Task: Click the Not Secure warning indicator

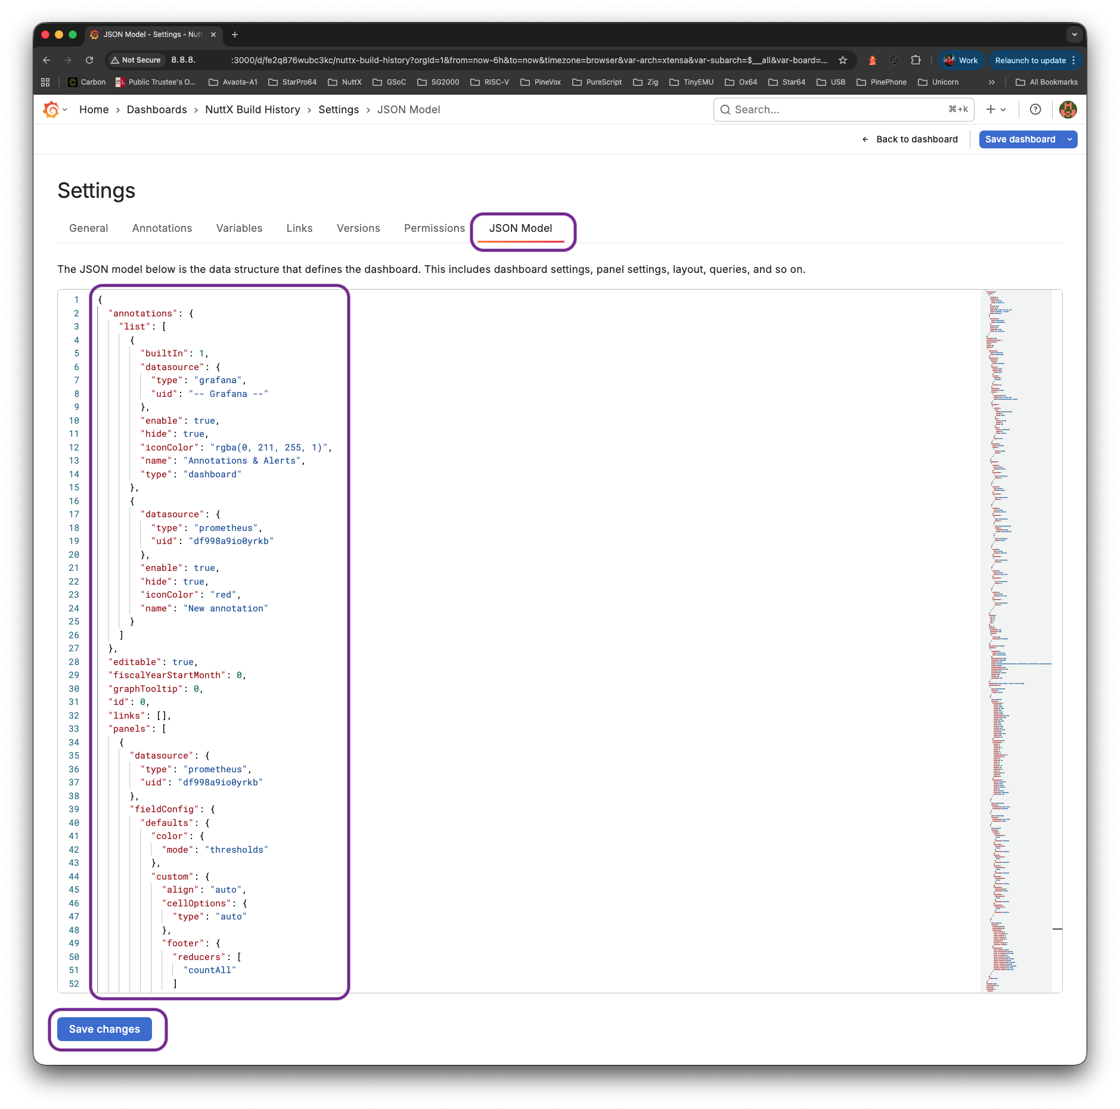Action: pyautogui.click(x=135, y=60)
